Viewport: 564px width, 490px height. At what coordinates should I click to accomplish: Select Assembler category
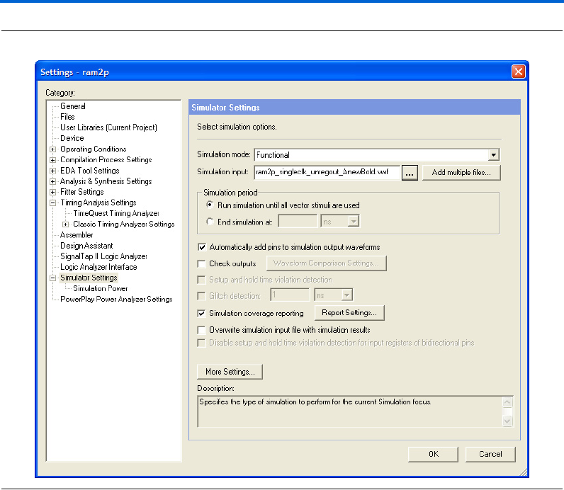pyautogui.click(x=77, y=235)
